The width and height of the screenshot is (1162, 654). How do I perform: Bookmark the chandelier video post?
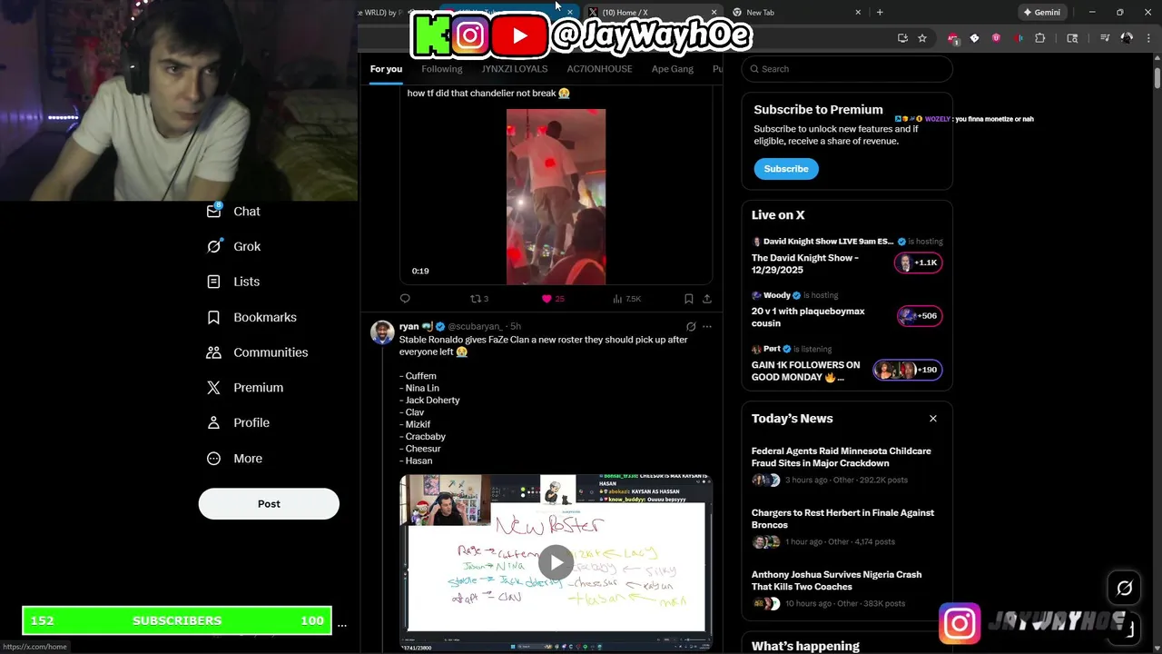[x=689, y=299]
